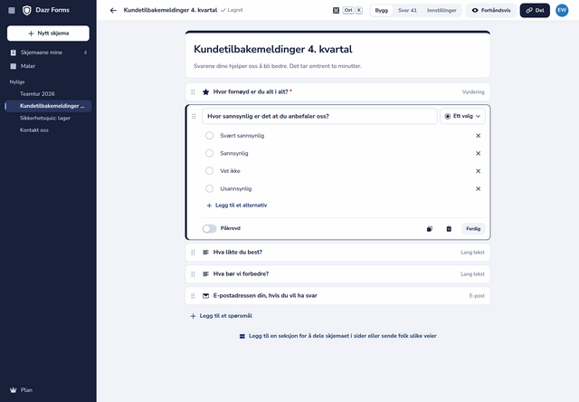Click the Vet ikke option text

230,171
